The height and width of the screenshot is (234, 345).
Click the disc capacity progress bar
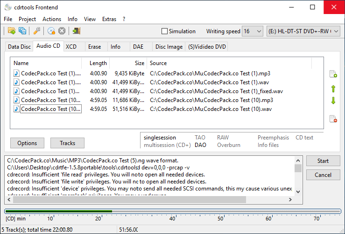(173, 211)
